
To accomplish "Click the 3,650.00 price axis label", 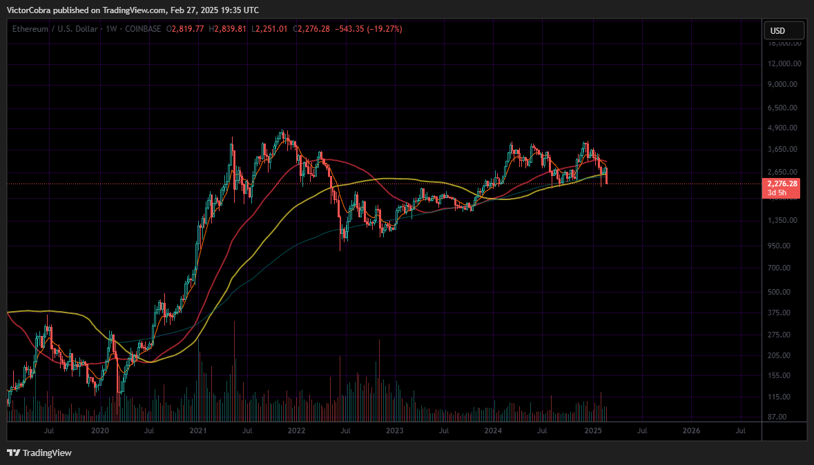I will 782,150.
